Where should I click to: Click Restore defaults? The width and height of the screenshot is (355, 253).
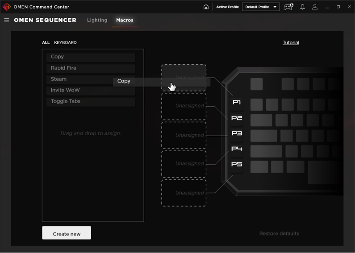(x=279, y=233)
